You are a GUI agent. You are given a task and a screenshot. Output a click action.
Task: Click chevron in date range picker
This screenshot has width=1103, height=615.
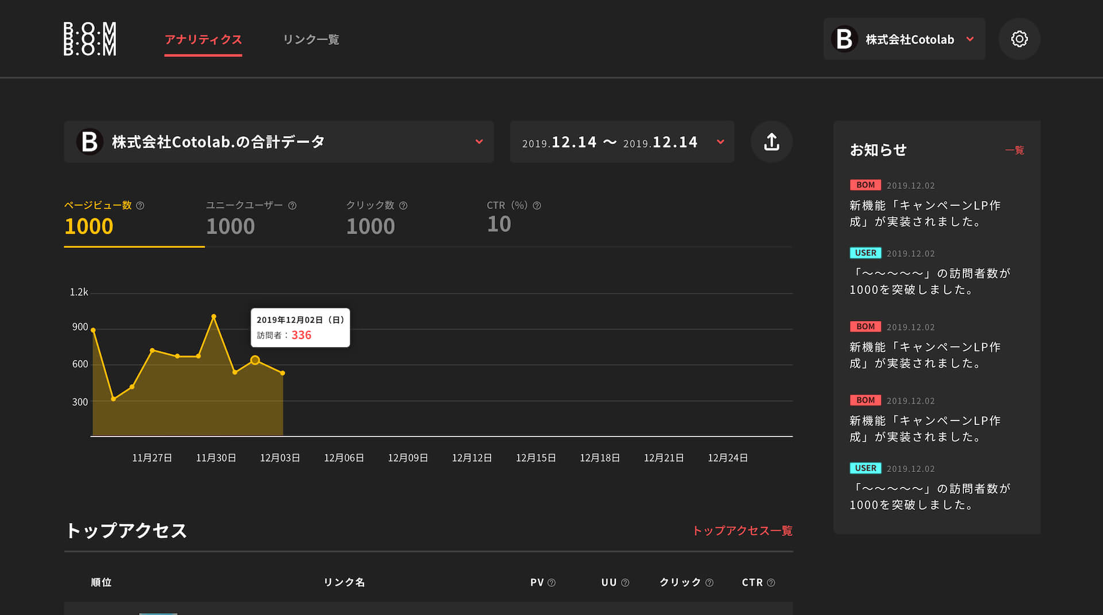(x=720, y=142)
